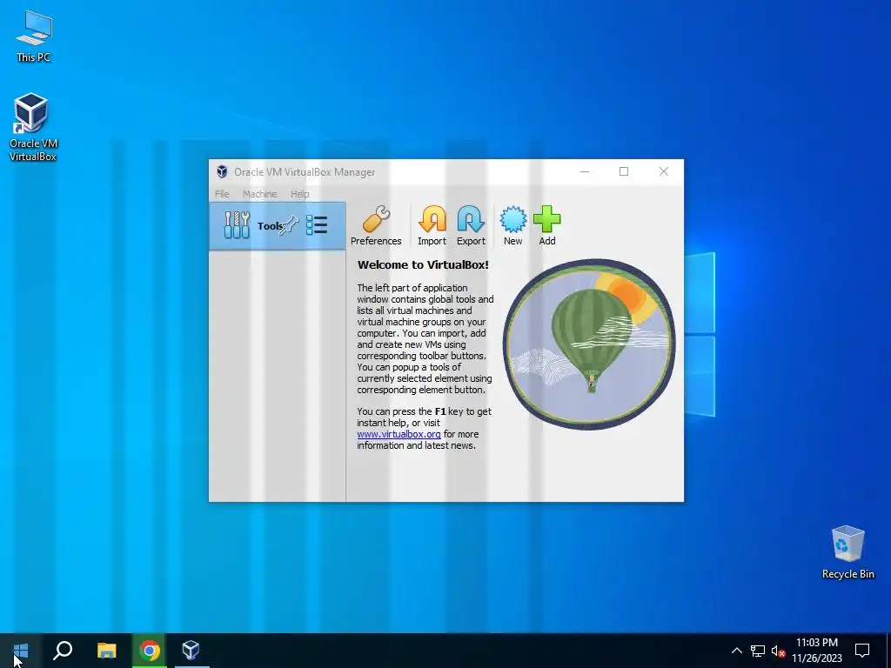Image resolution: width=891 pixels, height=668 pixels.
Task: Click the taskbar Search magnifier
Action: (63, 651)
